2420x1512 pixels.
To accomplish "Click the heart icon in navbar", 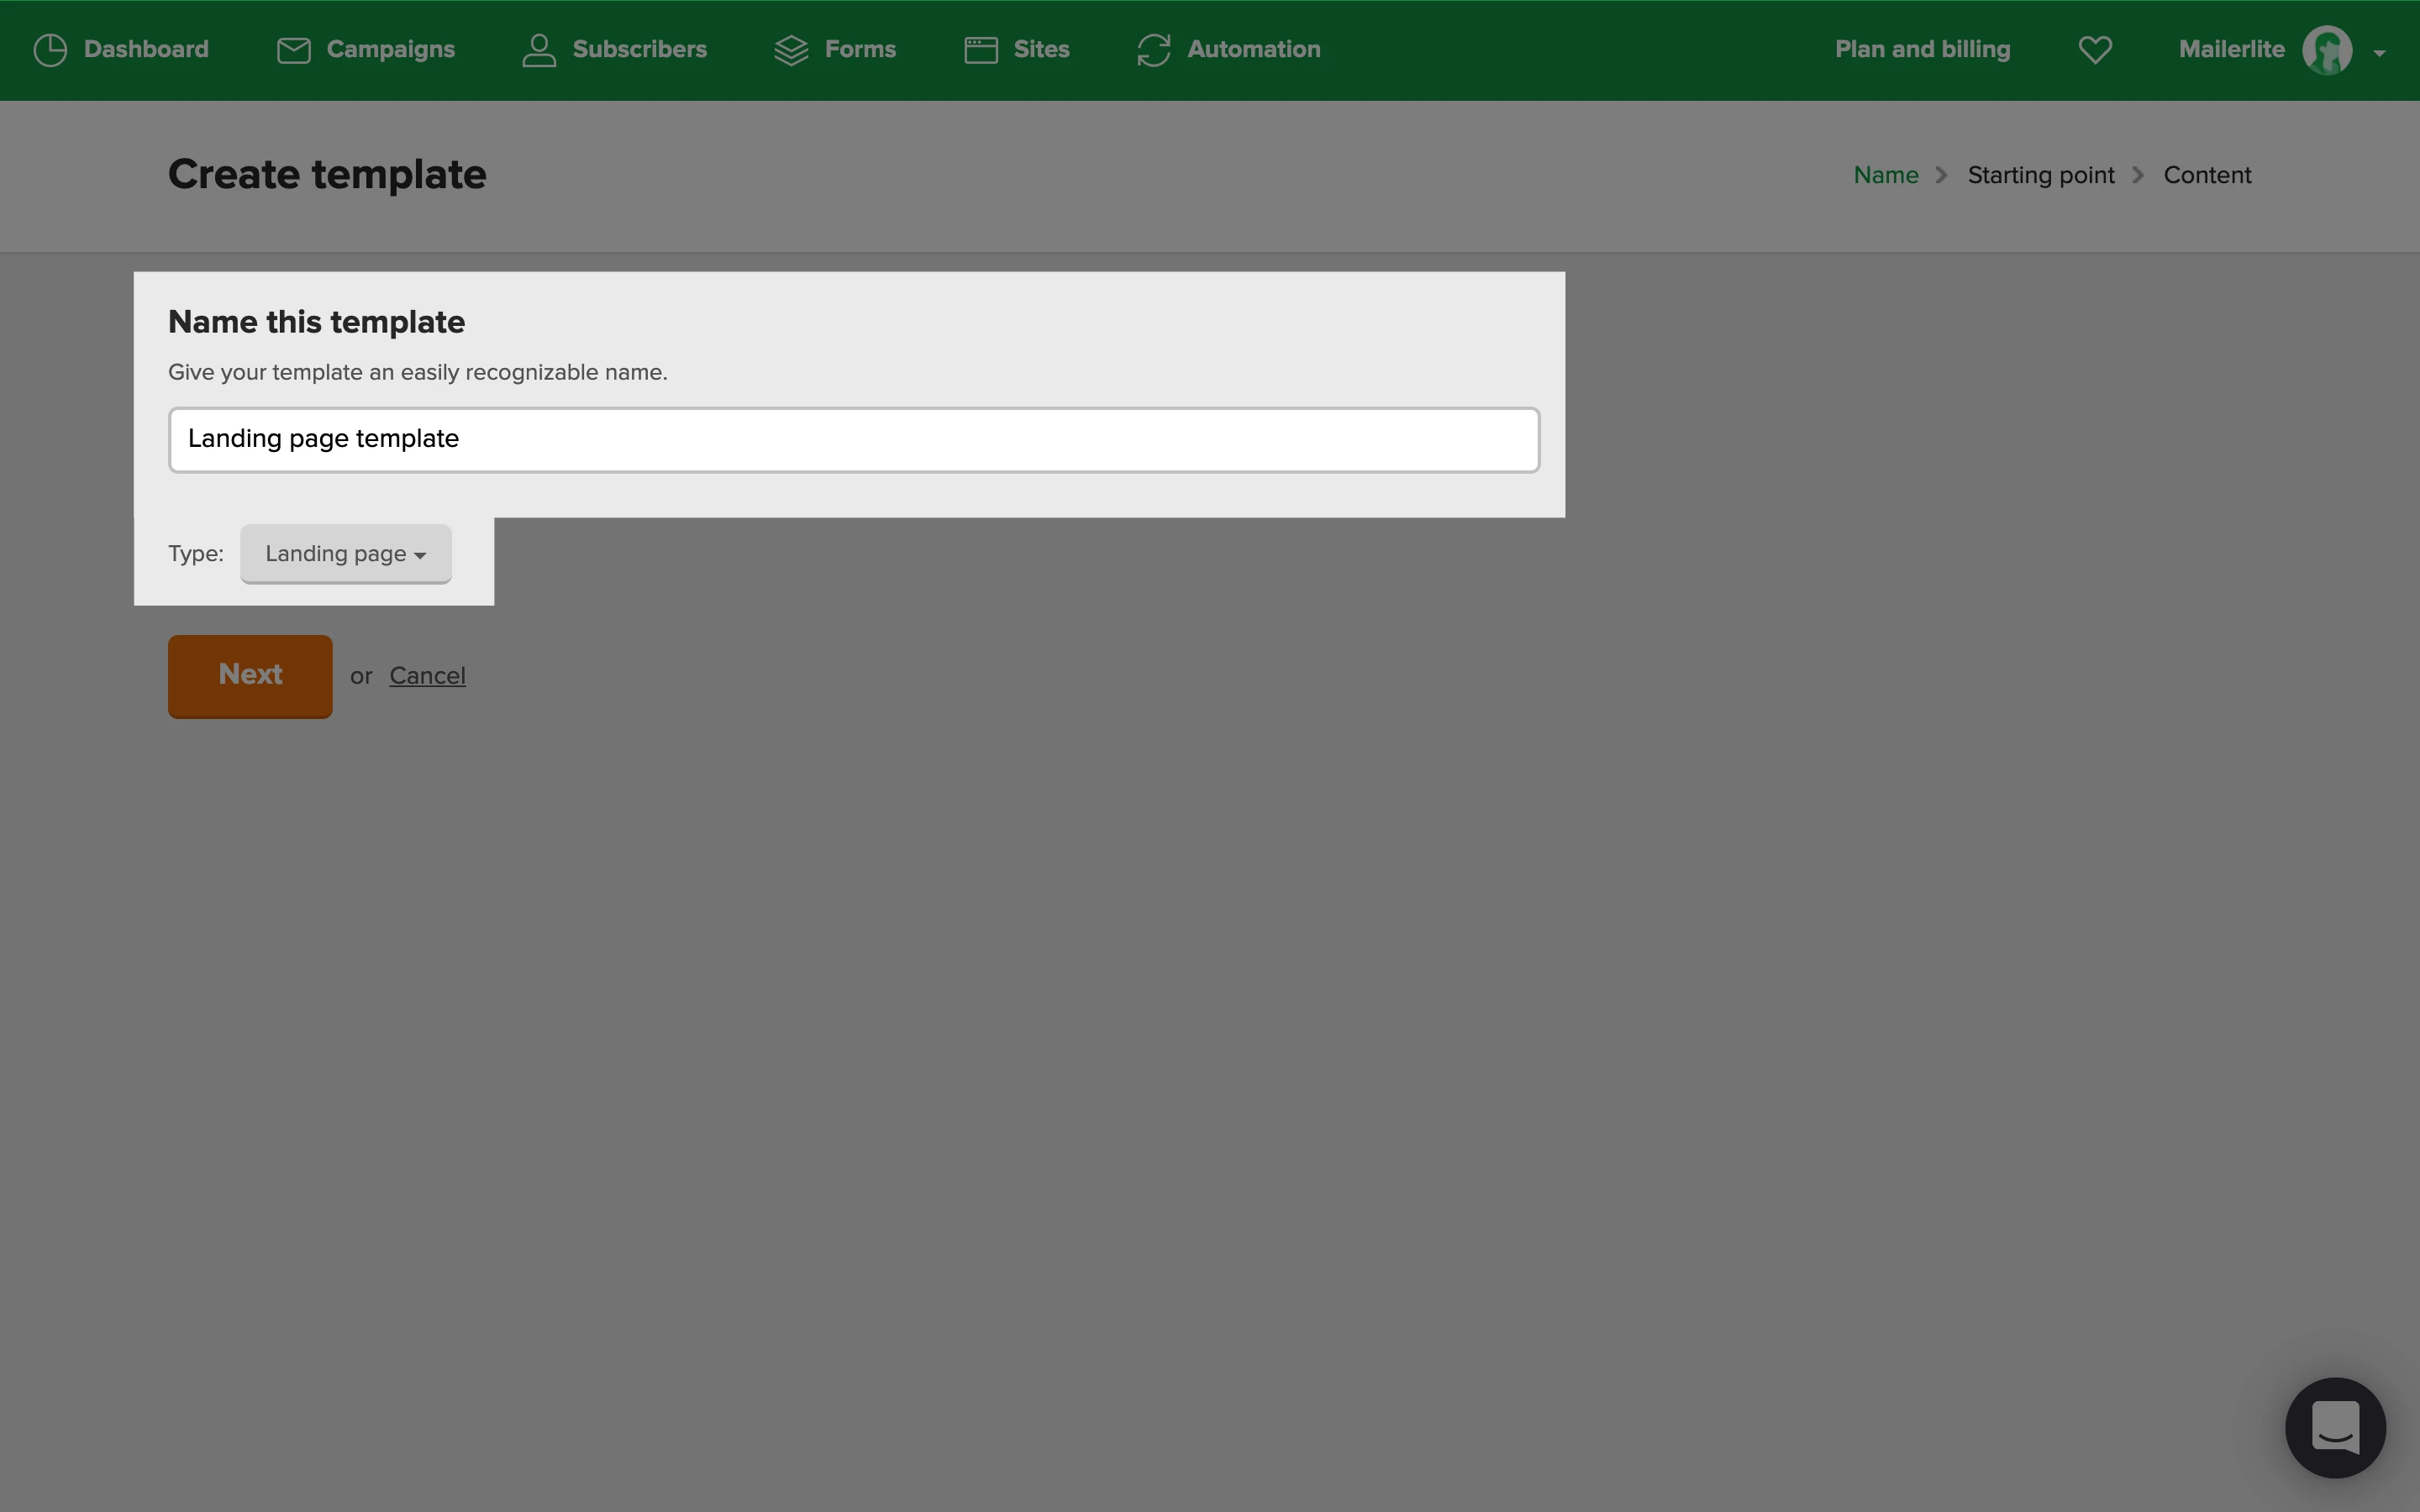I will (x=2095, y=50).
